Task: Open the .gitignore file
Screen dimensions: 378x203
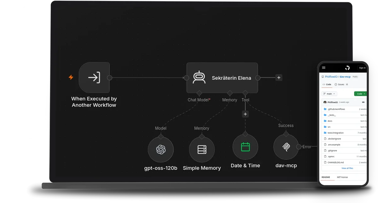Action: coord(332,151)
